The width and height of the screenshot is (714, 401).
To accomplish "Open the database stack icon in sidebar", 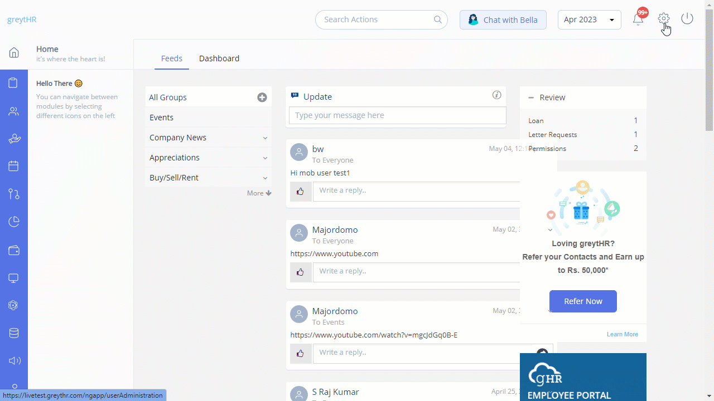I will [x=14, y=333].
